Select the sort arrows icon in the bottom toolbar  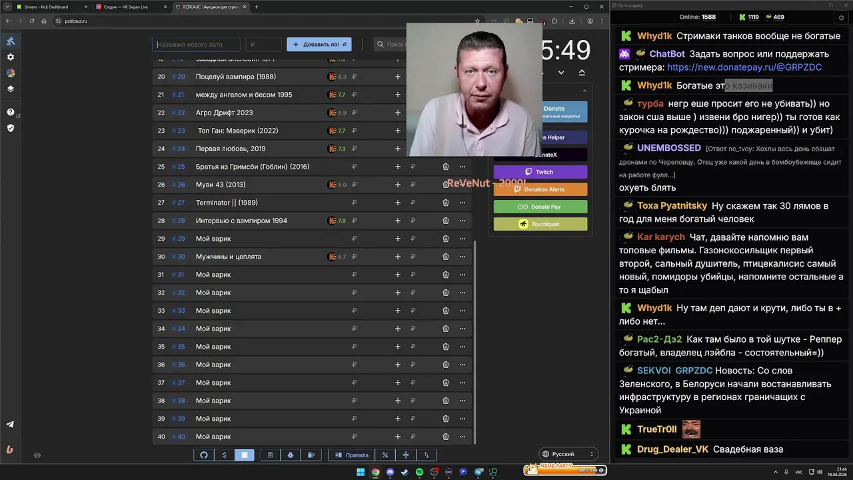426,455
